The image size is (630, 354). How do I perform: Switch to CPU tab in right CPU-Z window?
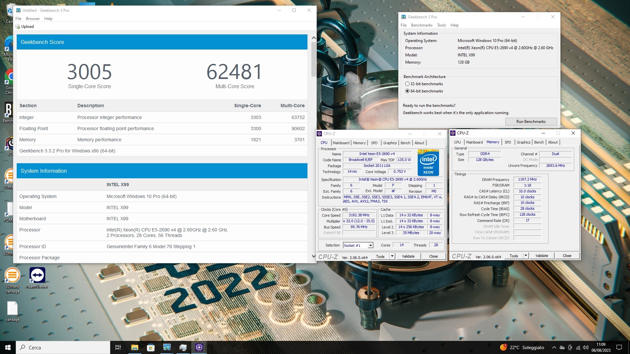tap(457, 142)
